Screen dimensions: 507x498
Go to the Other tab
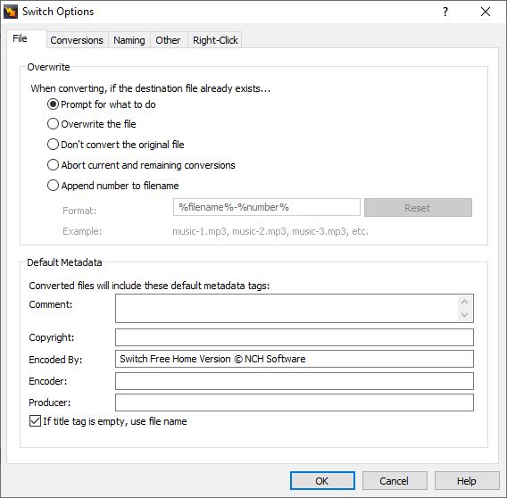point(168,40)
